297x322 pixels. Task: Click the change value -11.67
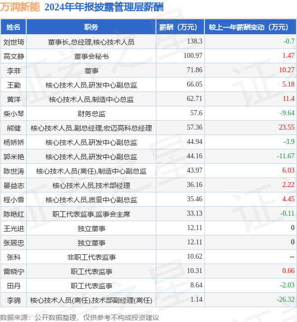click(286, 156)
